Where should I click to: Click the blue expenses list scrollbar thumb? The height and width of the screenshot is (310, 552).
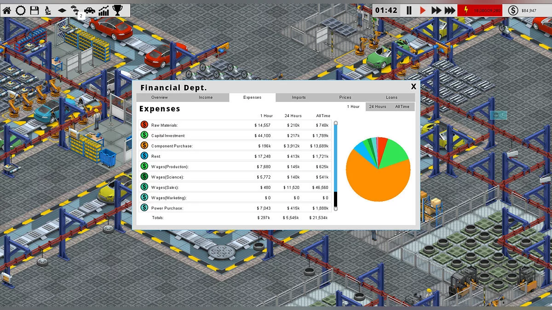coord(336,158)
